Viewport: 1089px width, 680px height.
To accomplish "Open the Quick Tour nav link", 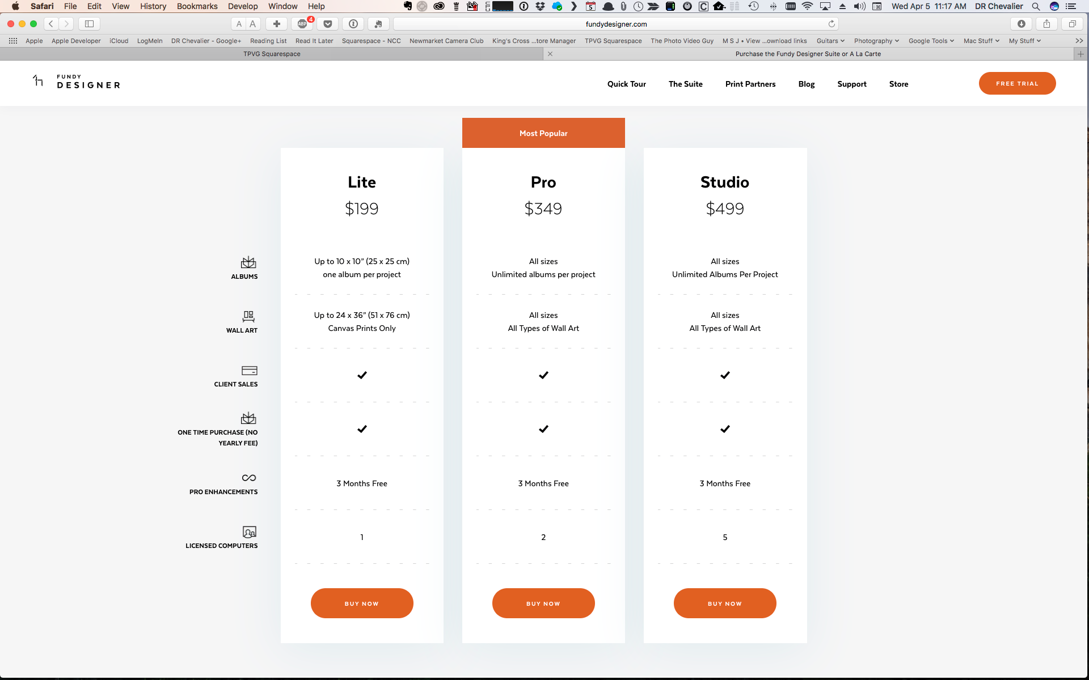I will [627, 84].
